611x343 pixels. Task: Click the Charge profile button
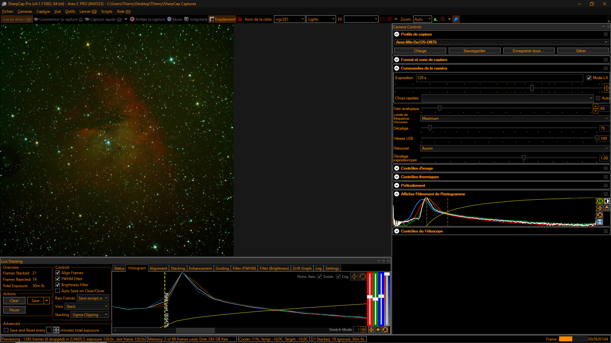420,51
